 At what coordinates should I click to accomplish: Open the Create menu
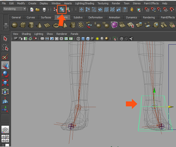[32, 3]
